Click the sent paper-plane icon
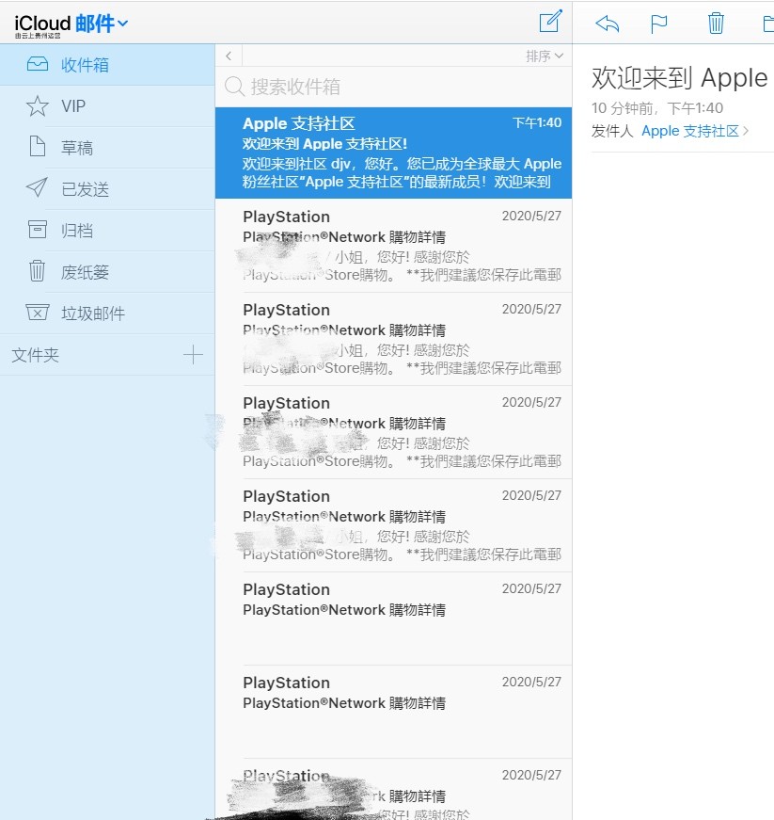Viewport: 774px width, 820px height. [37, 187]
